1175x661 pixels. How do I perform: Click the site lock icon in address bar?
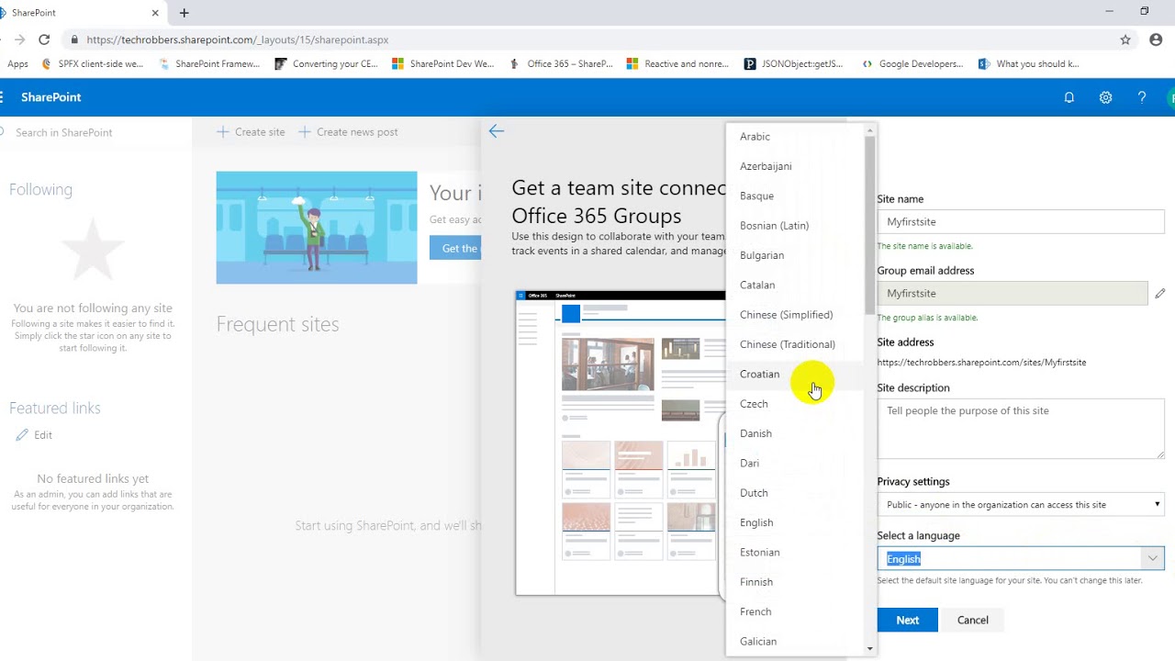point(74,39)
